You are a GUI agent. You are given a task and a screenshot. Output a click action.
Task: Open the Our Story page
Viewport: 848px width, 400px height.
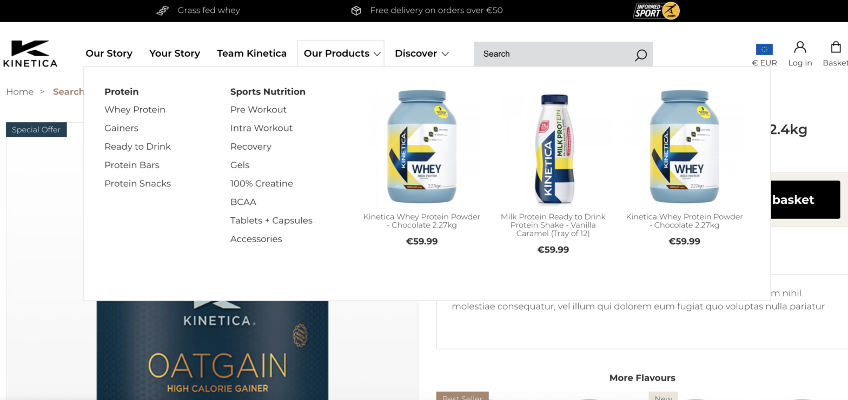pyautogui.click(x=109, y=54)
